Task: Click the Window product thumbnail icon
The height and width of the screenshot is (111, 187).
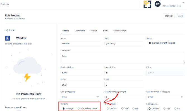Action: (8, 38)
